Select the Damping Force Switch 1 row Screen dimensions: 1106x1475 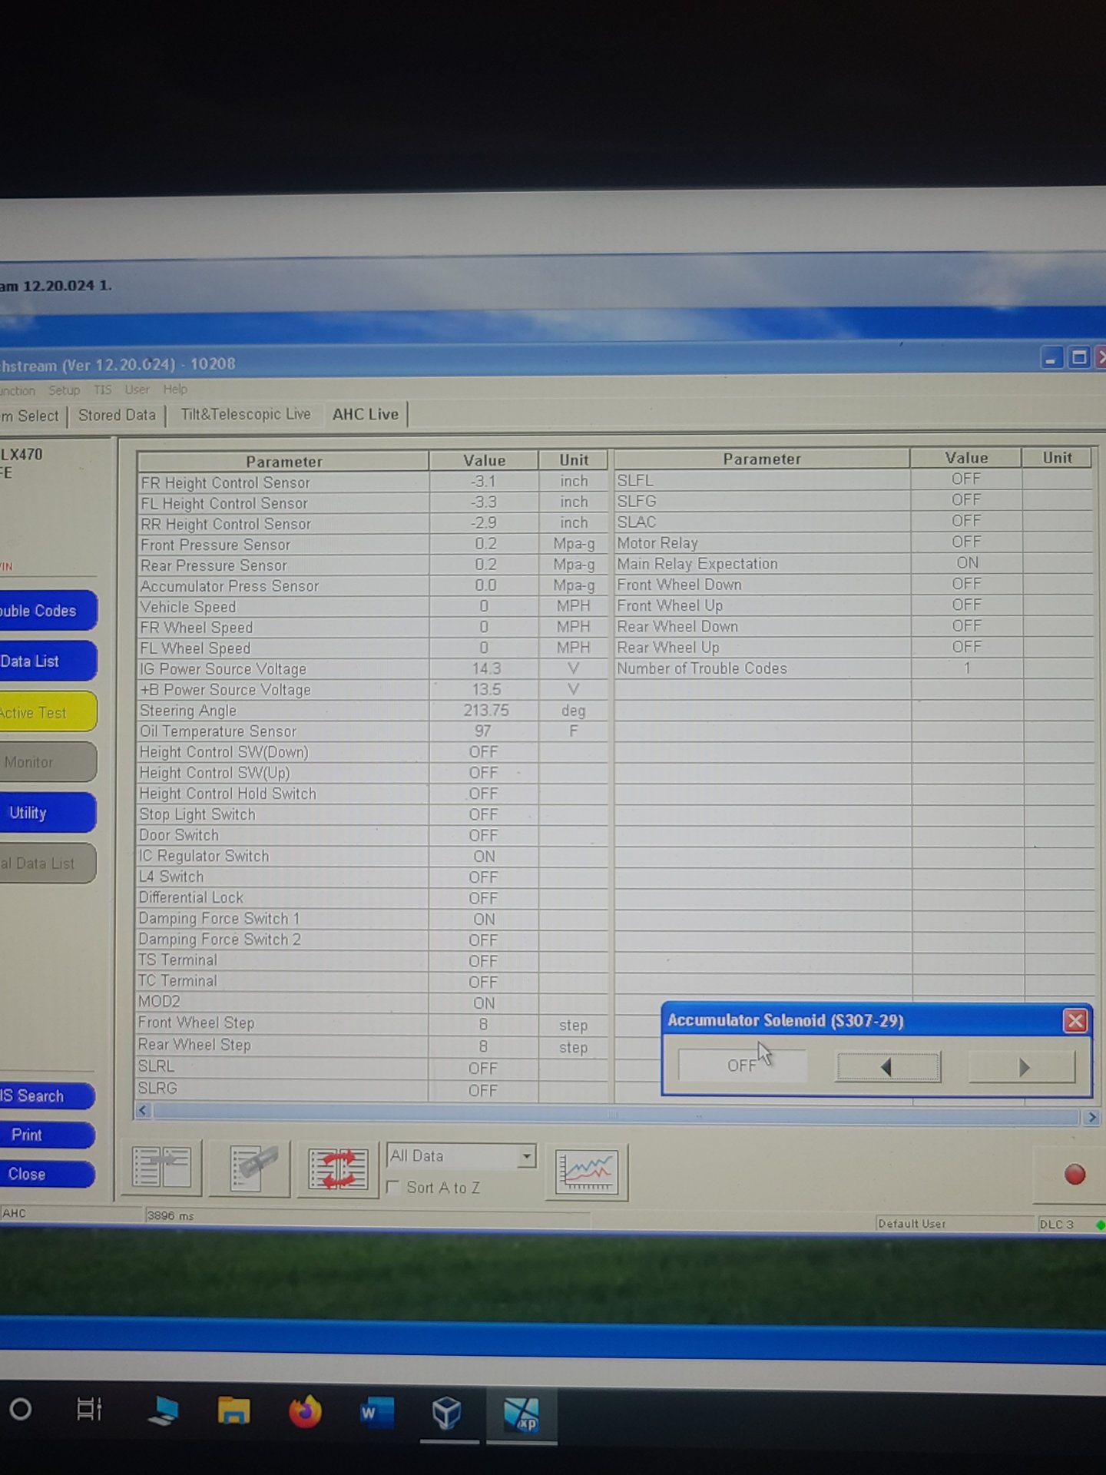[x=373, y=919]
